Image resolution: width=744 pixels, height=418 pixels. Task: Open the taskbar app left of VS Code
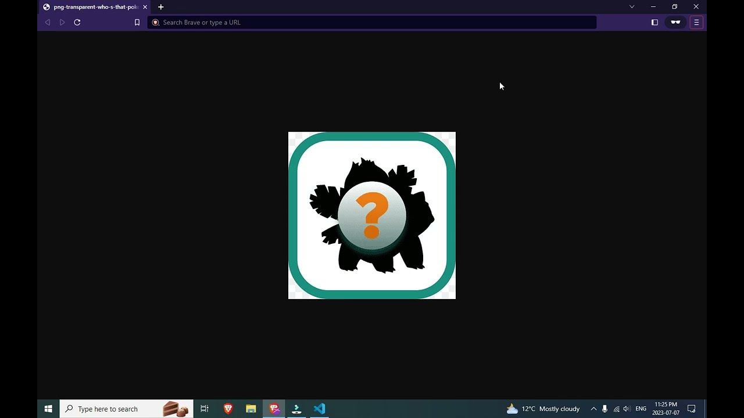[x=296, y=409]
